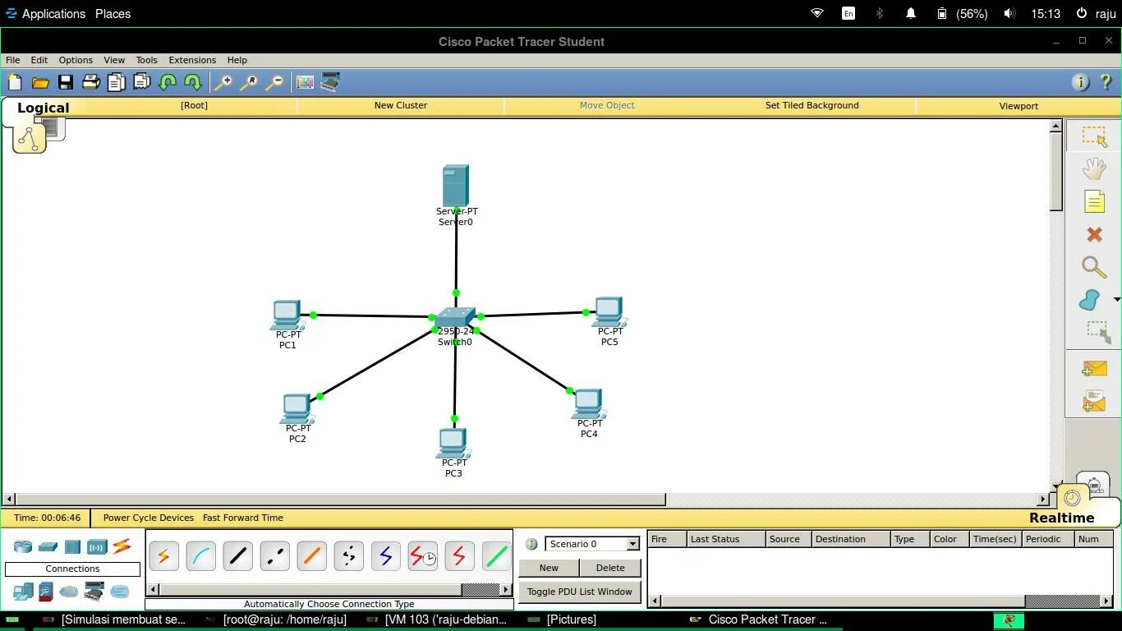Click Fast Forward Time
1122x631 pixels.
coord(243,518)
